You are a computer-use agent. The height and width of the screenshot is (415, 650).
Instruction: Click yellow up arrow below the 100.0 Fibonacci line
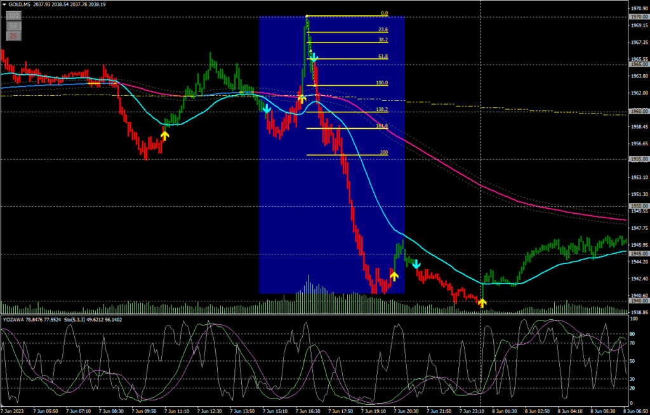302,98
